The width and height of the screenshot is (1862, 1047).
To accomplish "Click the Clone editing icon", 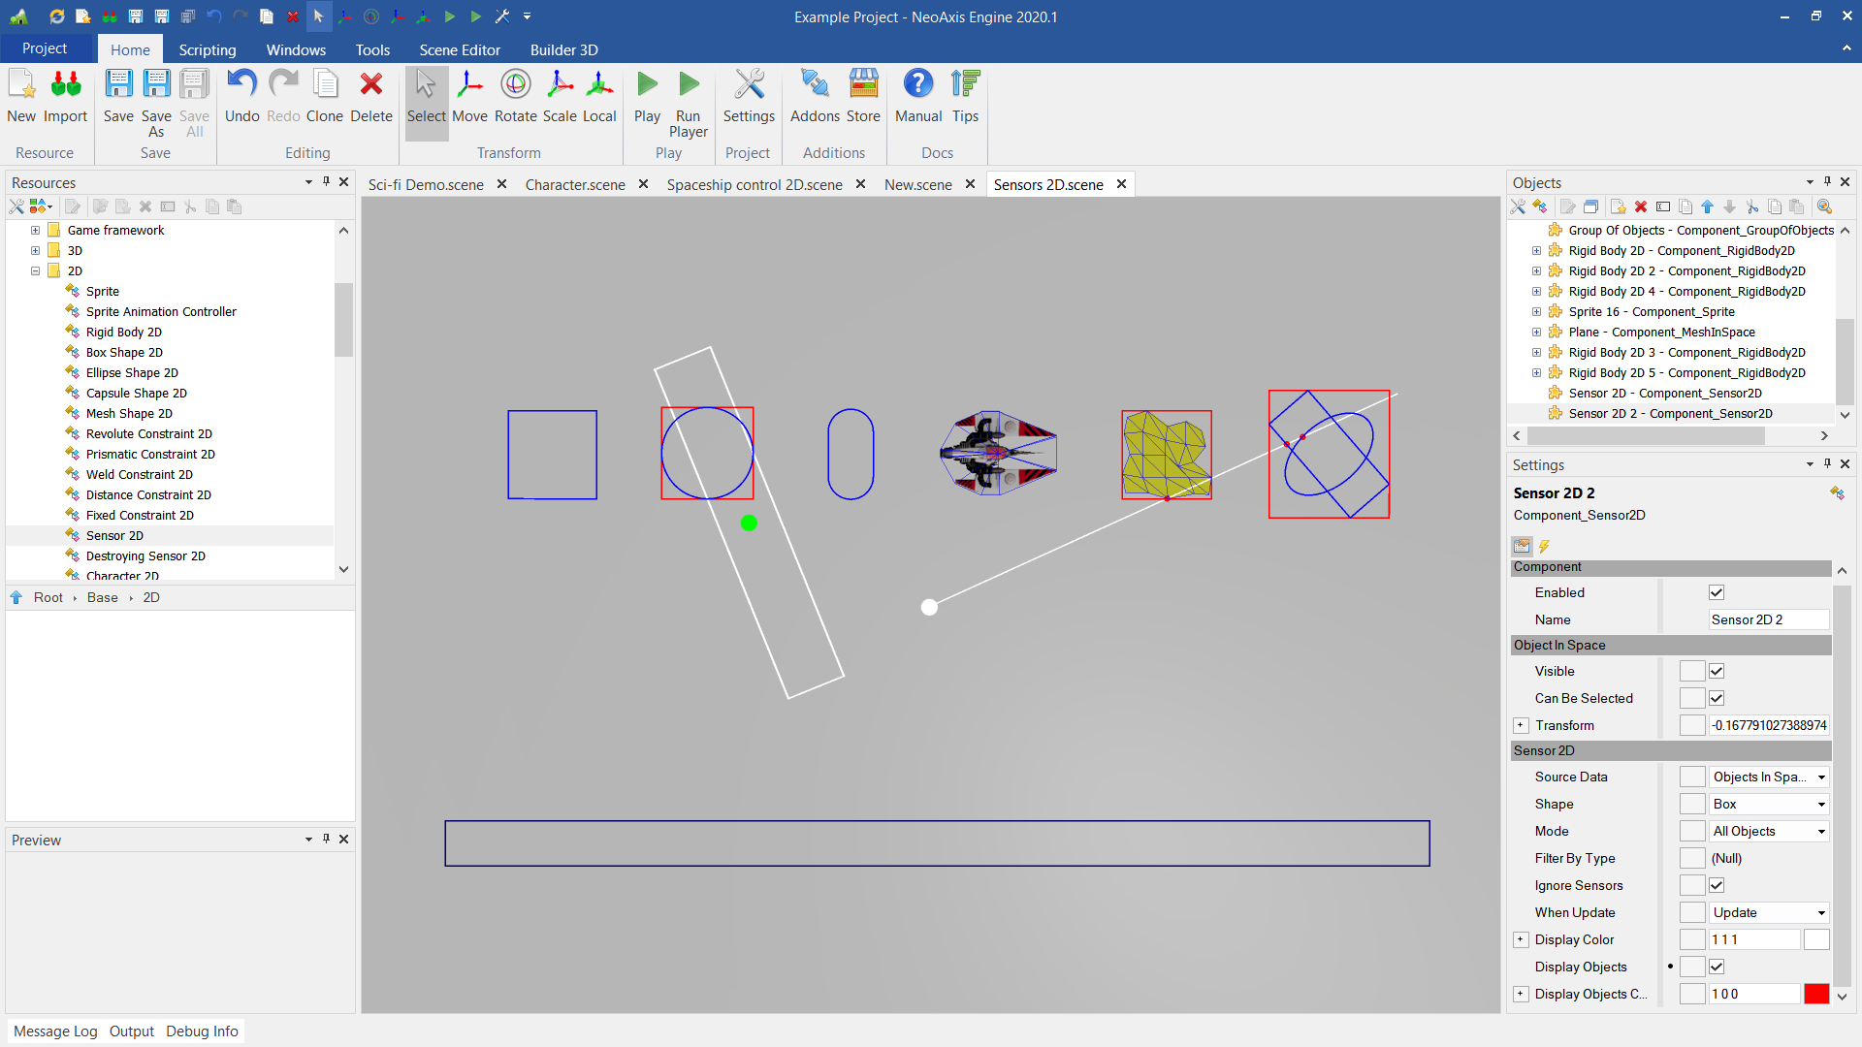I will [325, 96].
